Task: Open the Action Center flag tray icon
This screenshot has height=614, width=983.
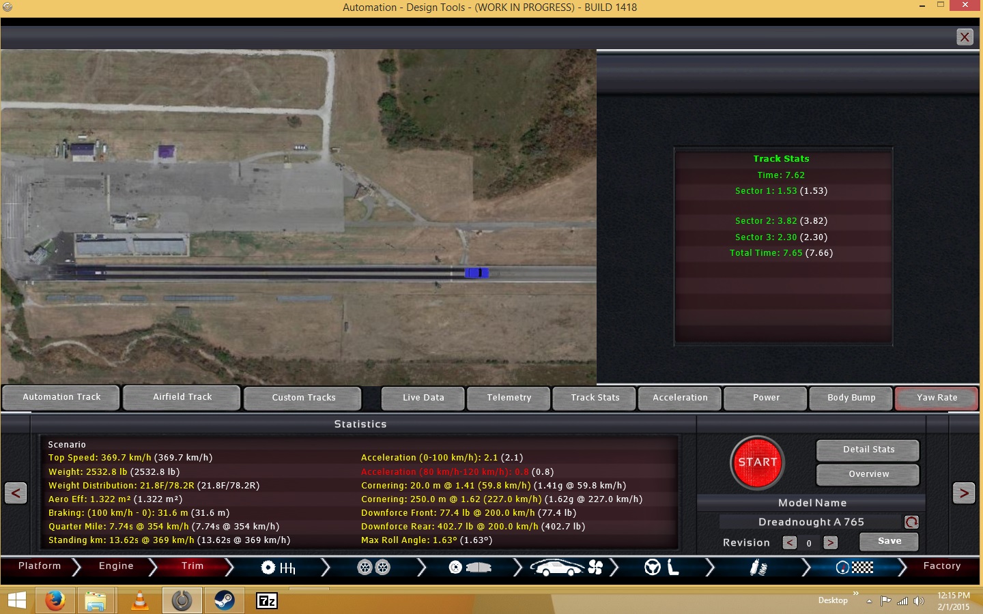Action: click(x=885, y=601)
